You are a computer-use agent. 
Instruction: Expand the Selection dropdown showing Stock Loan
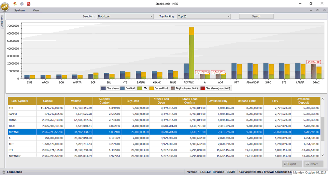[x=125, y=16]
